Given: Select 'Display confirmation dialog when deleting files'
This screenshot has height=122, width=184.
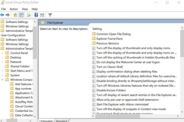Looking at the screenshot, I should click(127, 72).
